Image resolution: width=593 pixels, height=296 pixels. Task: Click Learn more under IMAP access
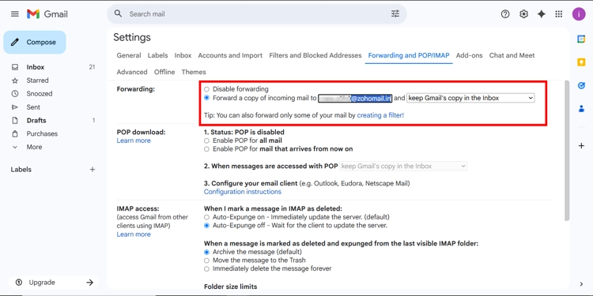tap(134, 234)
